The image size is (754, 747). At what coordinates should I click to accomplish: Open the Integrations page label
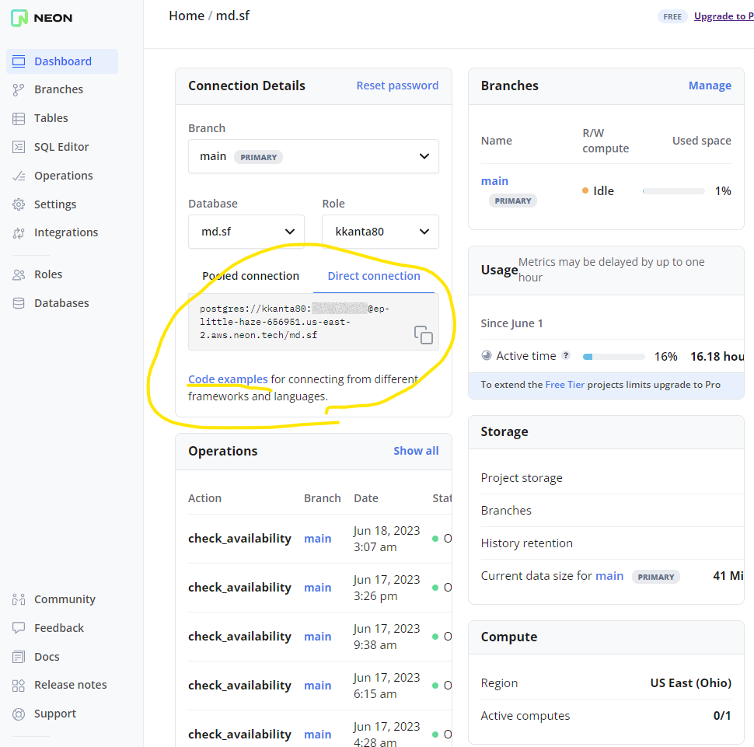66,233
